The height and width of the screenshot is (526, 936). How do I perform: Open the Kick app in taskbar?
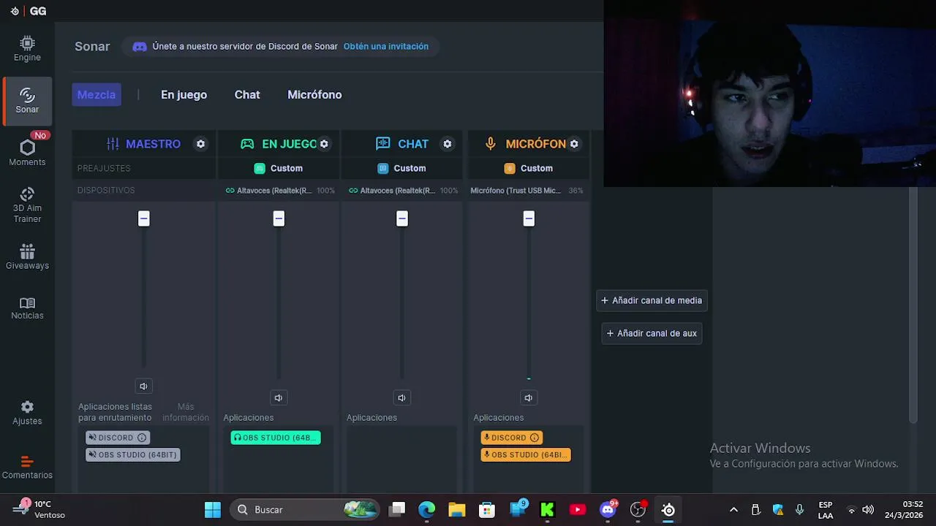(x=547, y=509)
